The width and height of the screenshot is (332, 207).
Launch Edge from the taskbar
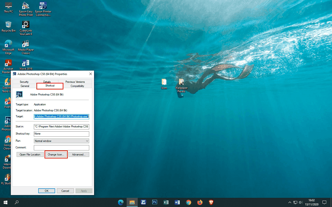(121, 202)
